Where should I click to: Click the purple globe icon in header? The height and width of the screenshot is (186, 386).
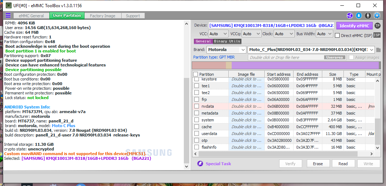pyautogui.click(x=350, y=15)
